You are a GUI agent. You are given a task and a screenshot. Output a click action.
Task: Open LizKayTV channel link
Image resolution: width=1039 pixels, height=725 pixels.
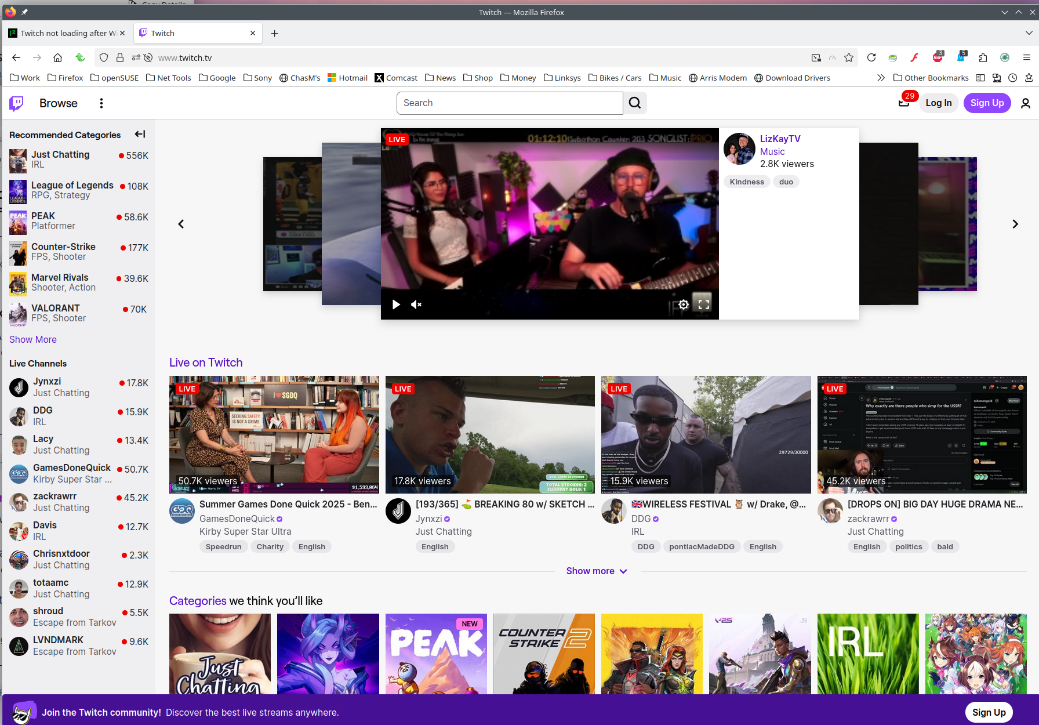[780, 139]
